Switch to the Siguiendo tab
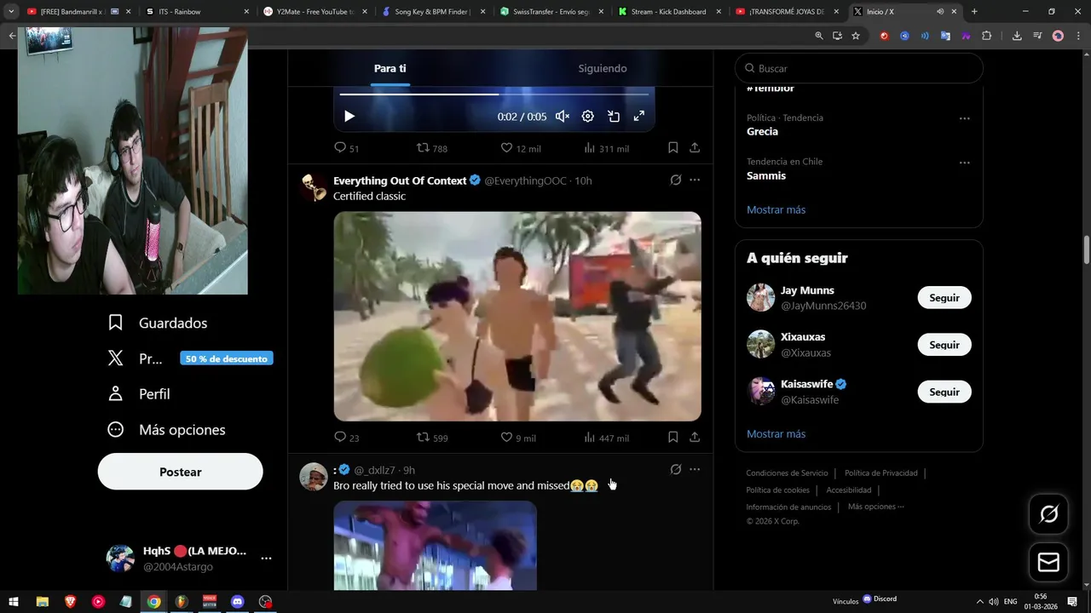Image resolution: width=1091 pixels, height=613 pixels. [603, 68]
